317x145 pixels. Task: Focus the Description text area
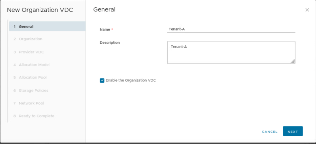[231, 52]
